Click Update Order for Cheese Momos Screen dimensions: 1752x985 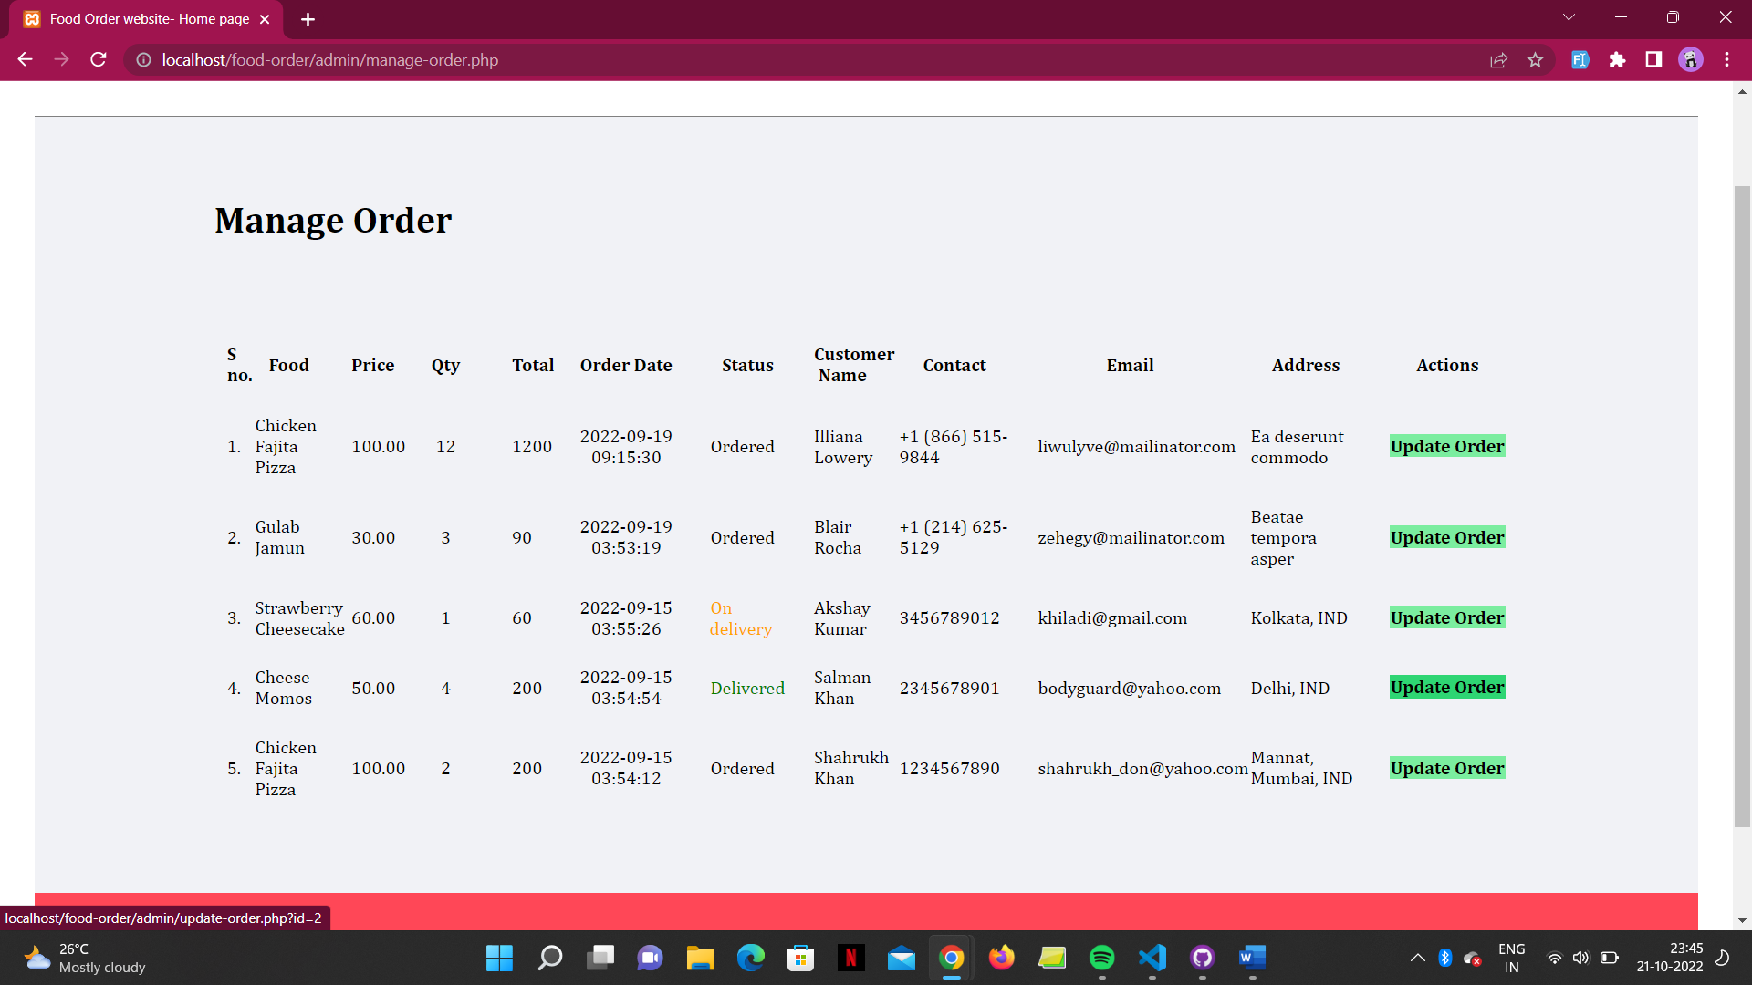click(1446, 687)
